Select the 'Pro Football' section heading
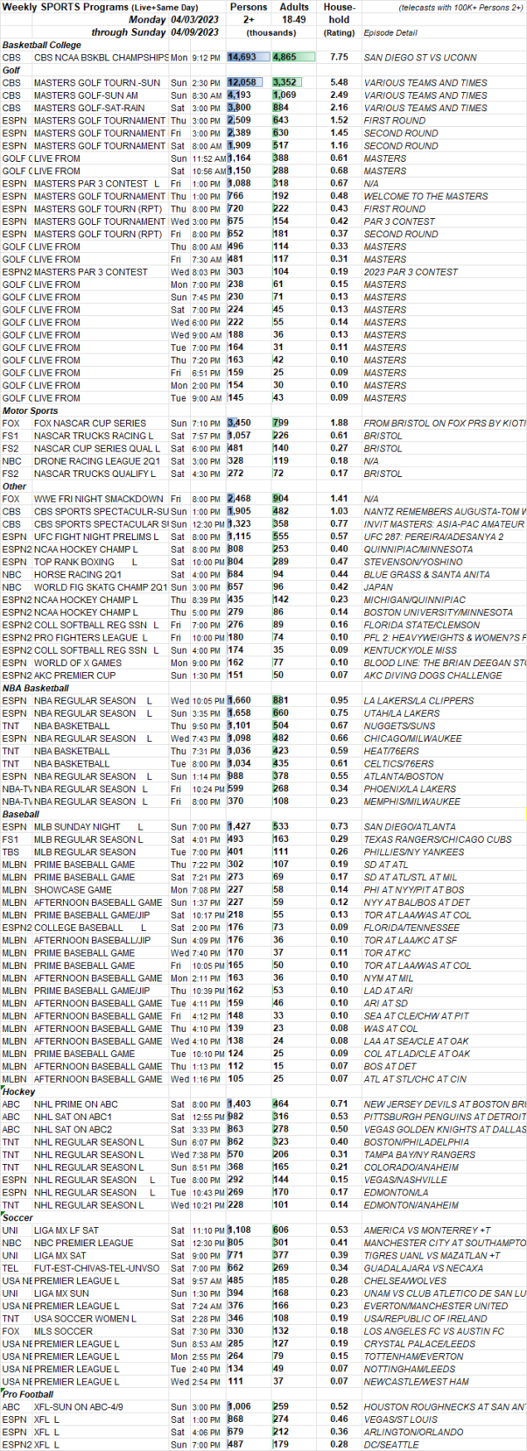527x1451 pixels. click(27, 1395)
